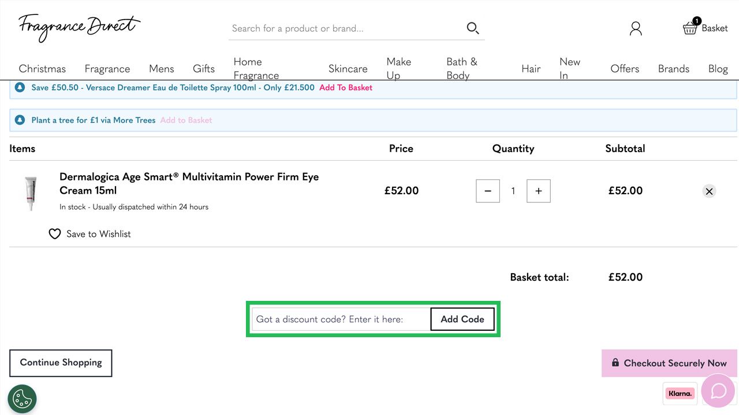Click the item's £52.00 subtotal value
This screenshot has height=415, width=739.
[625, 191]
